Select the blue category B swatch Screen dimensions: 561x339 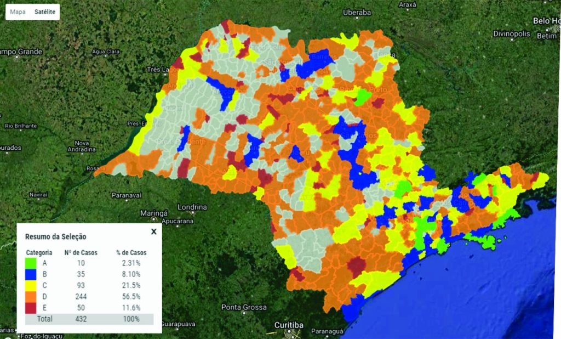click(31, 274)
